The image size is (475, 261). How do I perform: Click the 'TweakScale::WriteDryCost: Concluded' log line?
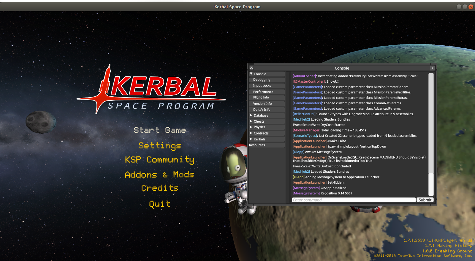[x=322, y=166]
